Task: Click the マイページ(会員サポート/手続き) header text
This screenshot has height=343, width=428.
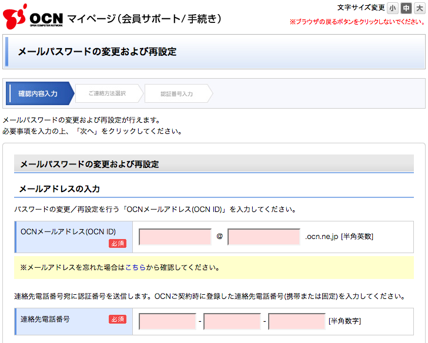Action: [144, 19]
